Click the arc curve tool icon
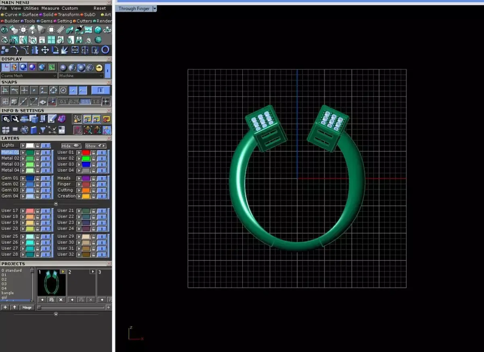 pyautogui.click(x=14, y=50)
